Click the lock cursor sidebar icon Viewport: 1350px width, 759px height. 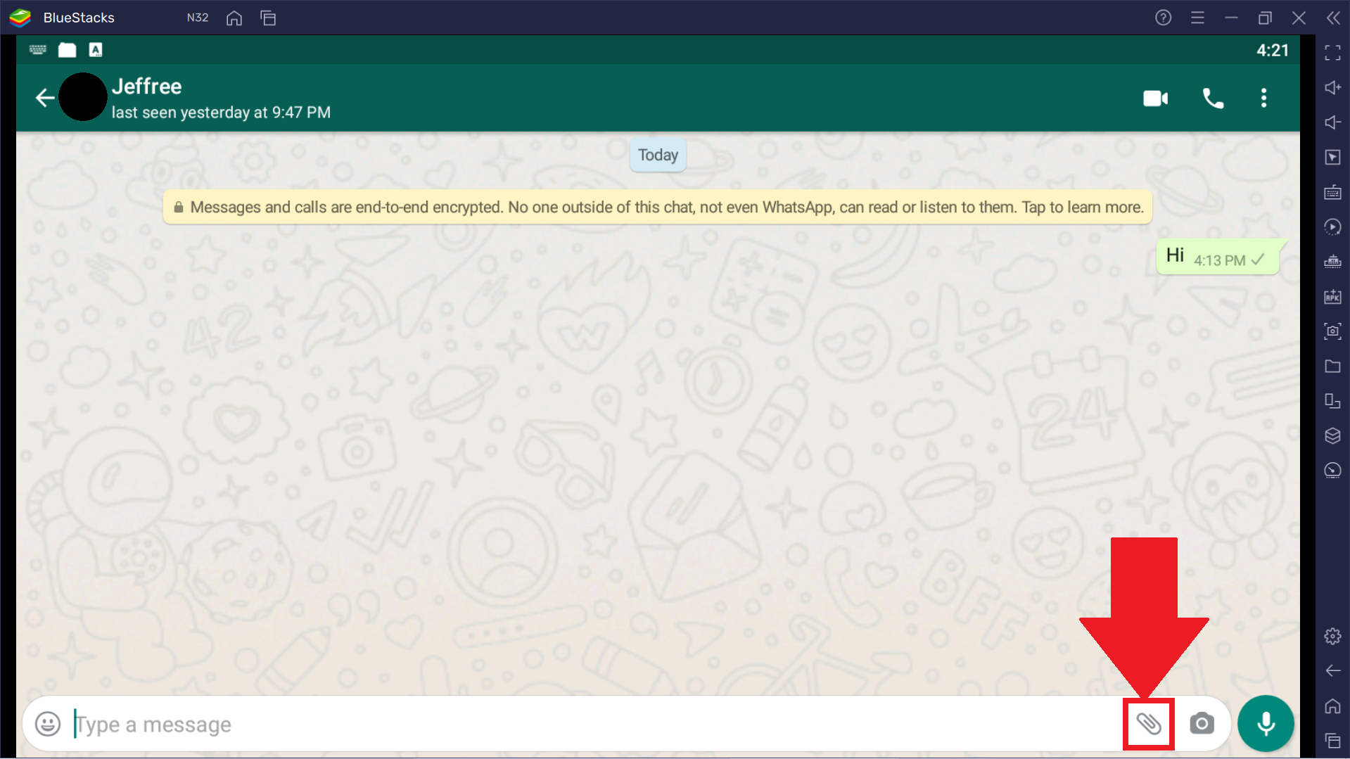[1332, 157]
